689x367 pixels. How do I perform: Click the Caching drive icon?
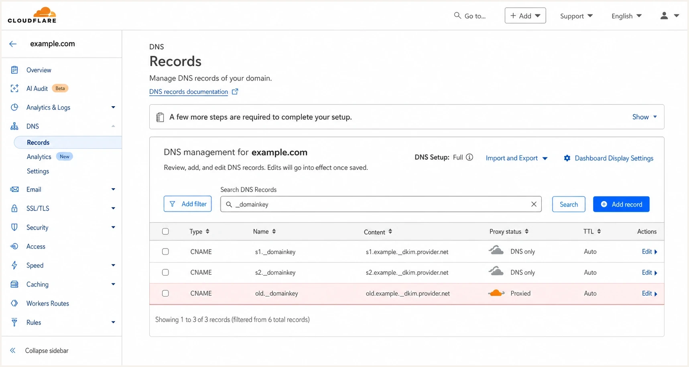point(14,284)
